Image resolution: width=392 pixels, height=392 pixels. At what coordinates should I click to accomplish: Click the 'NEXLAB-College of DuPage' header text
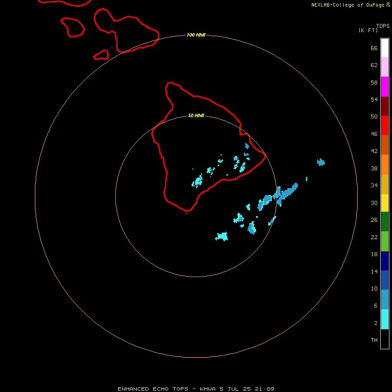tap(348, 5)
